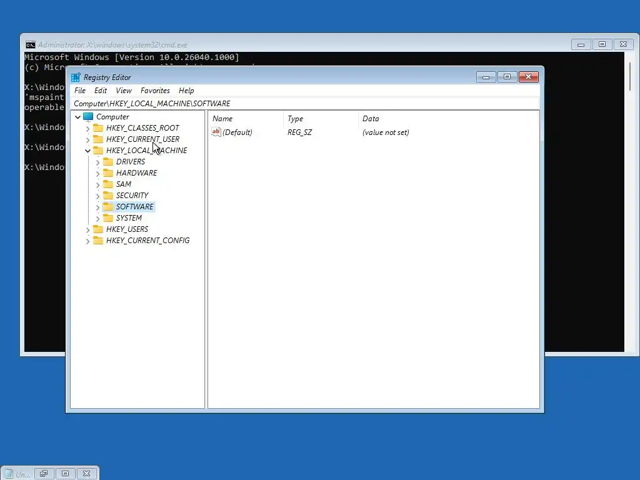Maximize the minimized window at bottom left
This screenshot has width=640, height=480.
pyautogui.click(x=65, y=474)
